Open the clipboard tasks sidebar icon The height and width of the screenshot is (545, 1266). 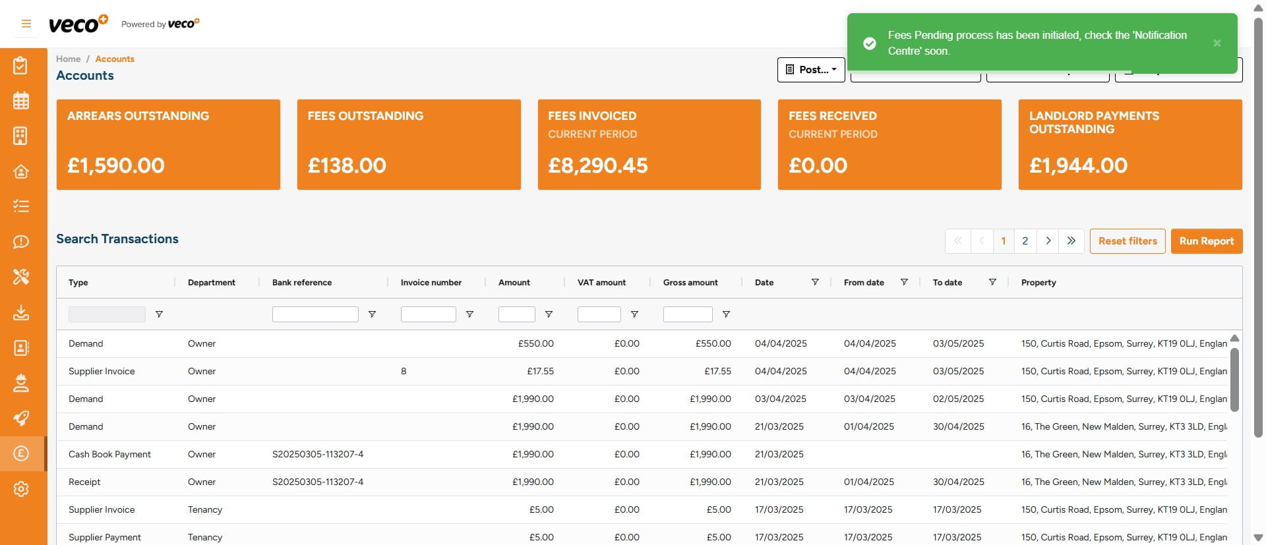[x=21, y=65]
